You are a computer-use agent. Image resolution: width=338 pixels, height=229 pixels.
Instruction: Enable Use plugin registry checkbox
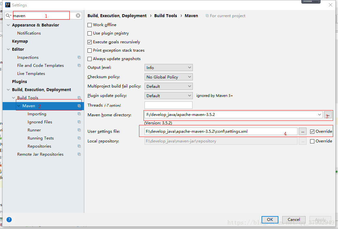point(90,33)
